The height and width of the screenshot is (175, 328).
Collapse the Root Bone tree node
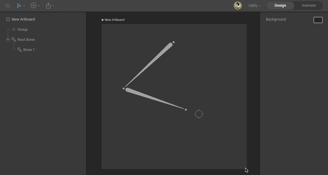tap(8, 40)
